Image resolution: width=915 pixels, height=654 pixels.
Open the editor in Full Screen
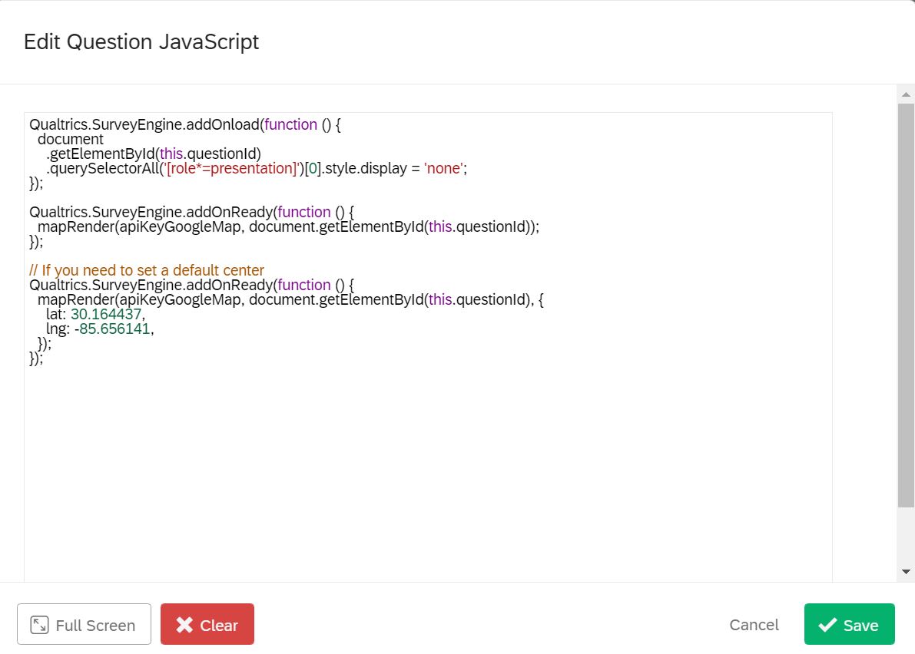pyautogui.click(x=84, y=624)
